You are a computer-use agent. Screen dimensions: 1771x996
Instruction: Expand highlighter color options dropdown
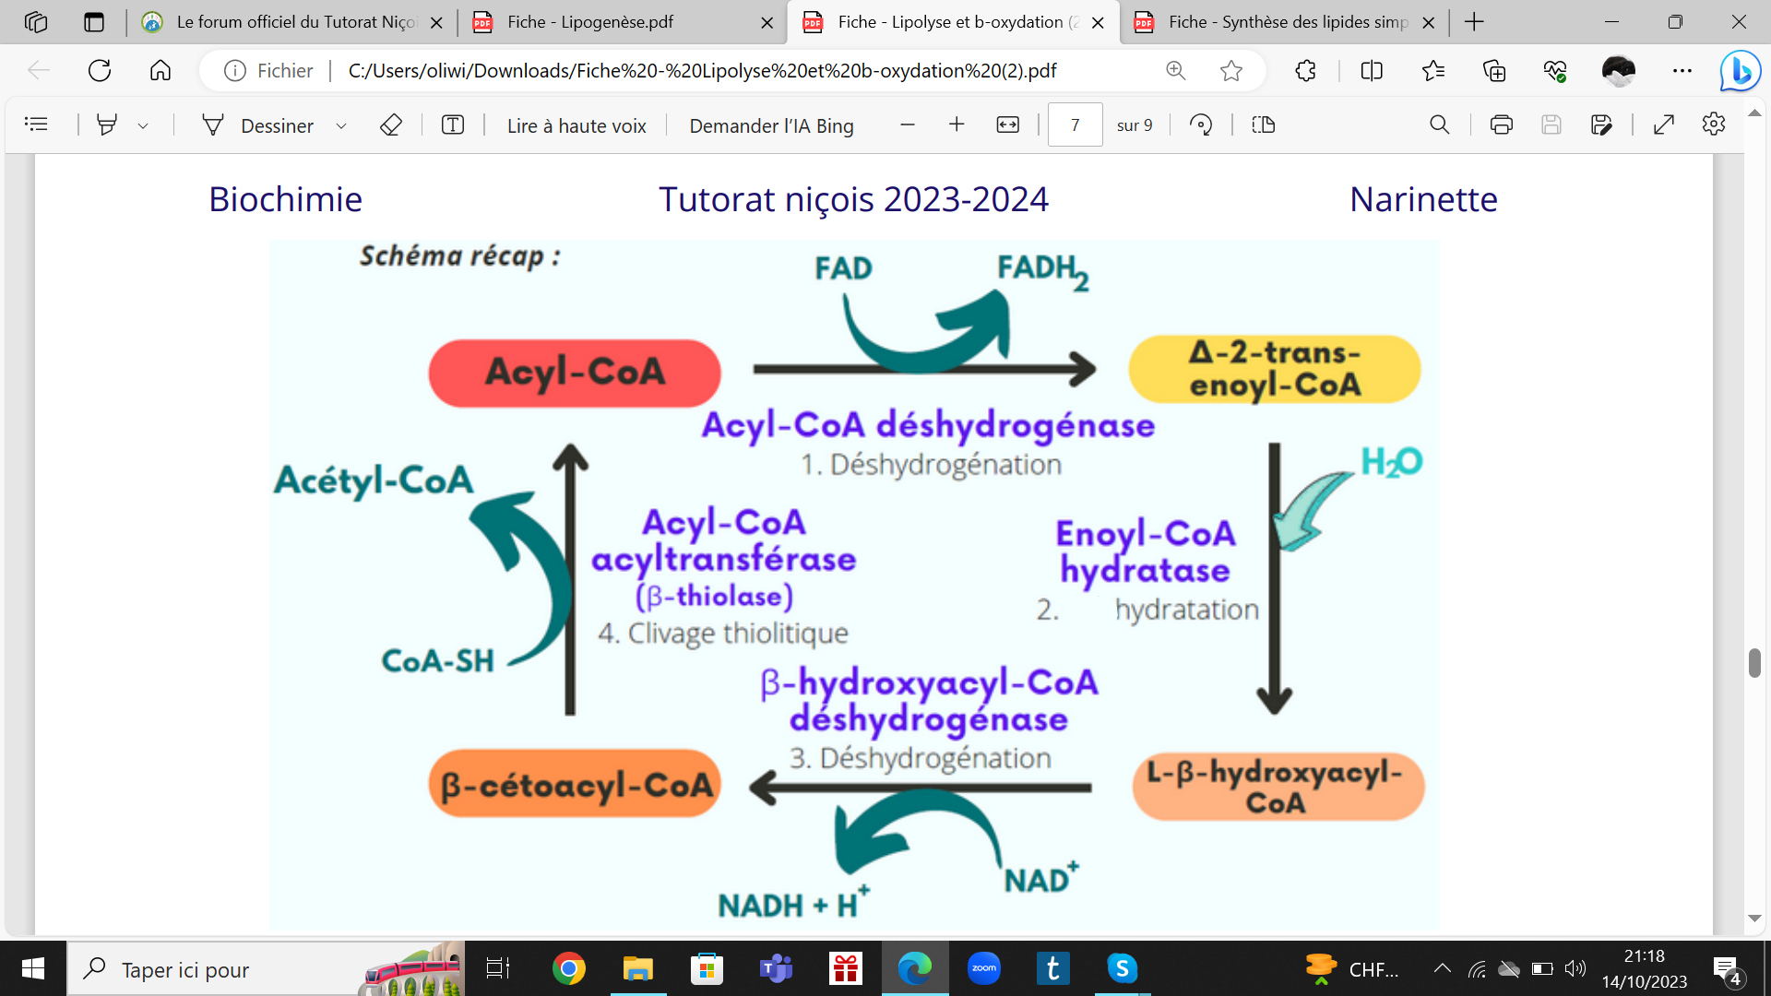(143, 125)
